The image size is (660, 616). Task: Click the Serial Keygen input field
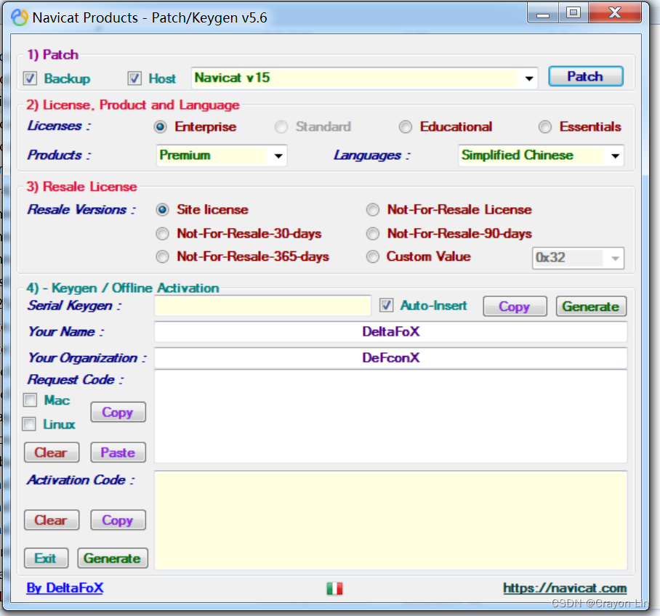262,306
